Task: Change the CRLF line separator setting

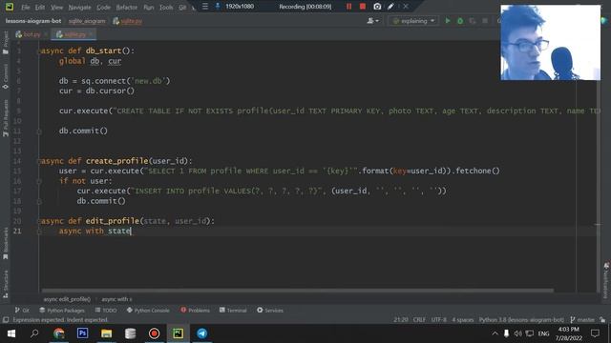Action: [x=419, y=320]
